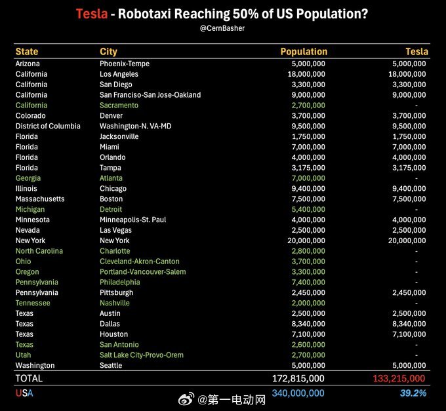Select New York in City column
This screenshot has width=446, height=411.
pyautogui.click(x=115, y=241)
